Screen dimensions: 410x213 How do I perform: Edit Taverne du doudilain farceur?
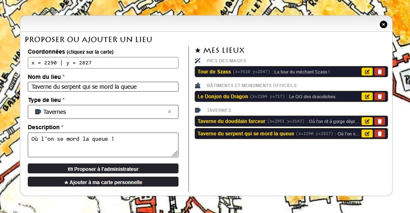tap(367, 121)
